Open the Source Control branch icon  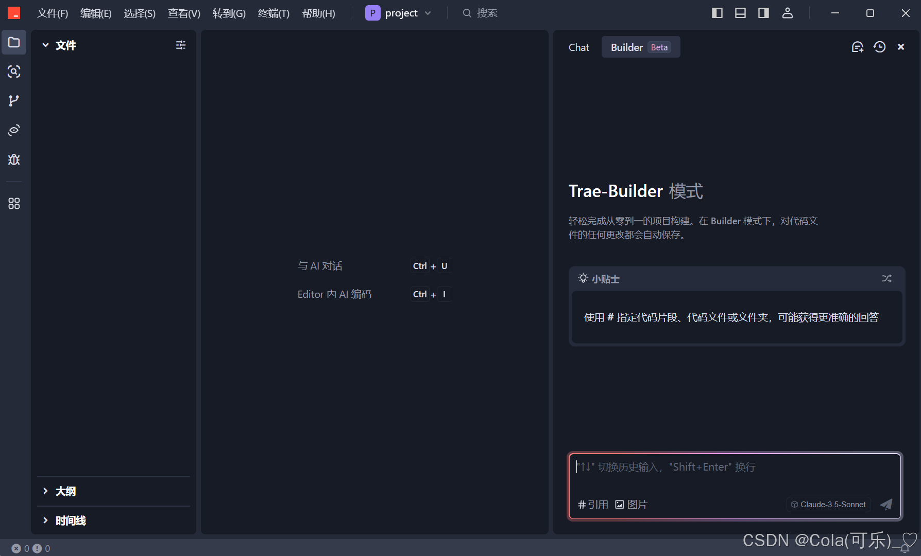pos(14,101)
